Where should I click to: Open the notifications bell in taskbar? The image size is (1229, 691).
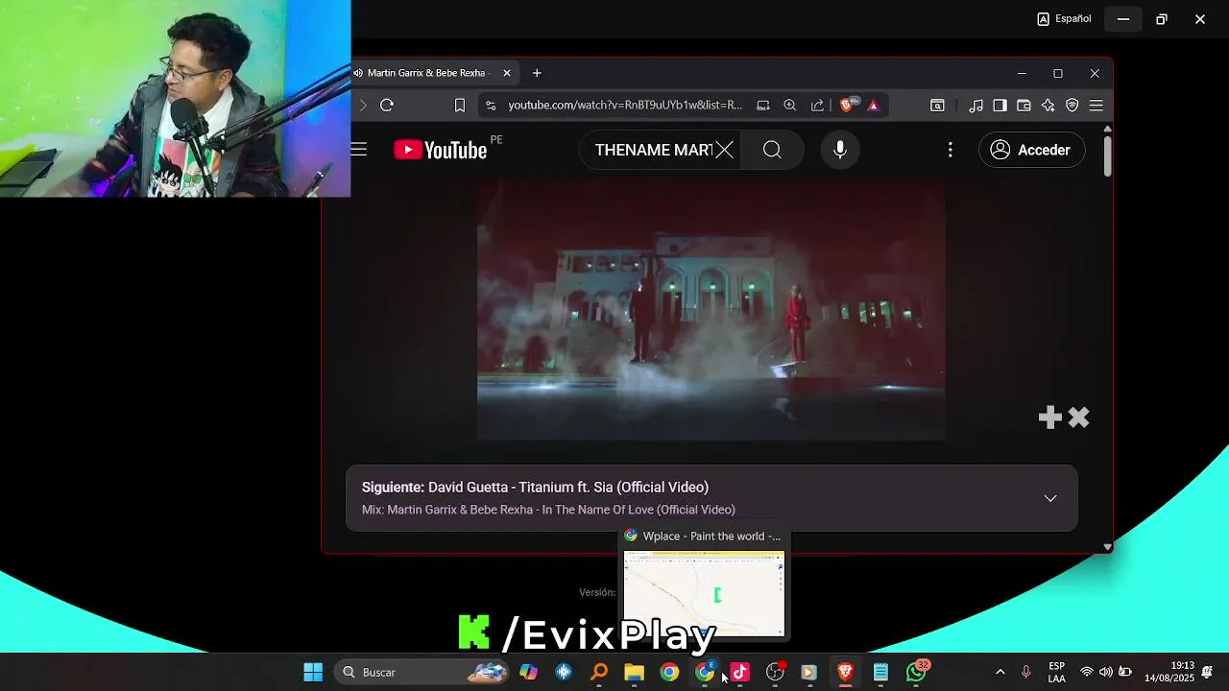(x=1207, y=672)
